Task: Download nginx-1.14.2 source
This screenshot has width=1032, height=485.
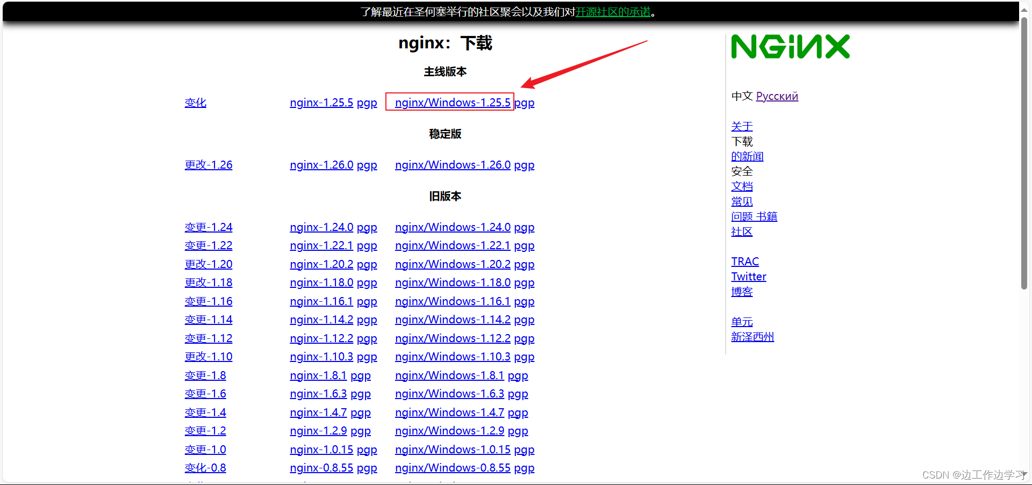Action: pyautogui.click(x=321, y=320)
